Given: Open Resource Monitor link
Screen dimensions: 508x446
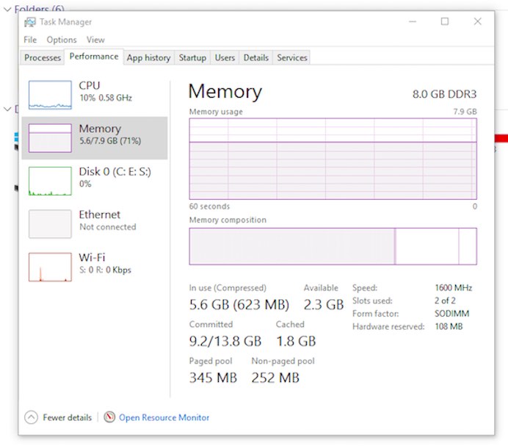Looking at the screenshot, I should click(164, 417).
